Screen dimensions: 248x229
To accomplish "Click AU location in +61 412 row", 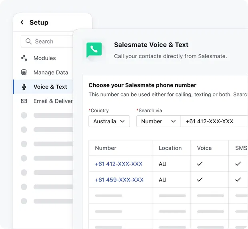I will click(x=162, y=164).
